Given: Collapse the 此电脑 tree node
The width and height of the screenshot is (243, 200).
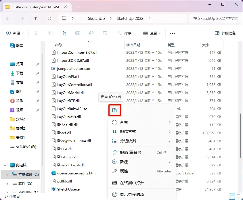Looking at the screenshot, I should [5, 165].
